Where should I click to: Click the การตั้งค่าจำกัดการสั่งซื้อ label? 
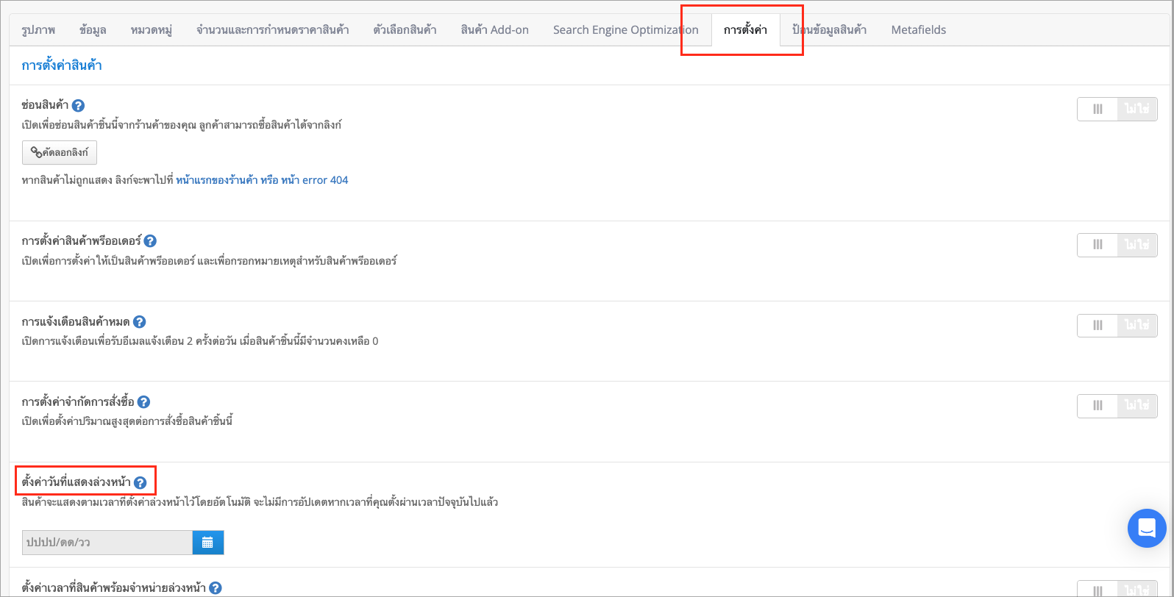pyautogui.click(x=78, y=402)
